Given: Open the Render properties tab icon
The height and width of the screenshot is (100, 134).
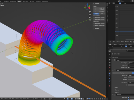Looking at the screenshot, I should [x=110, y=57].
